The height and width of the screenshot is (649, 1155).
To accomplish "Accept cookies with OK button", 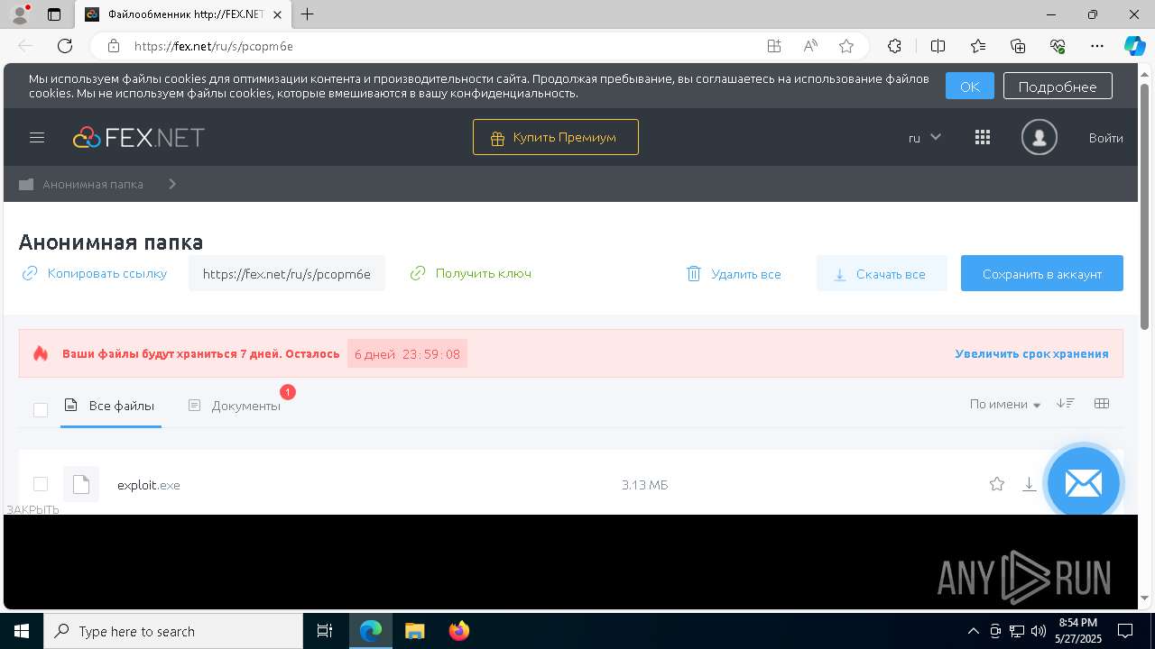I will pos(970,86).
